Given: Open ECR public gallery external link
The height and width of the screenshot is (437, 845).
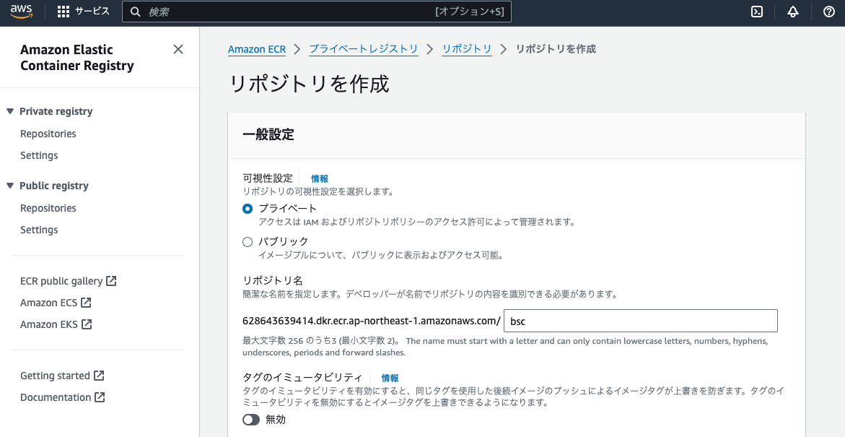Looking at the screenshot, I should (x=113, y=280).
